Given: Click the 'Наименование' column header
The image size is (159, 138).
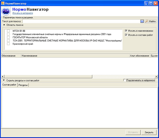Looking at the screenshot, I should tap(75, 56).
